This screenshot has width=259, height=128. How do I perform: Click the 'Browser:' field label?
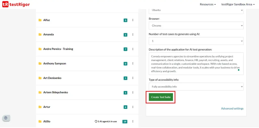pos(154,19)
